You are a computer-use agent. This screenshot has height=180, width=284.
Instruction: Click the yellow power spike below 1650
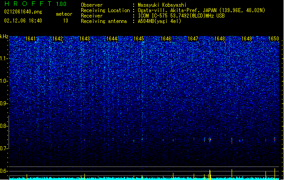click(x=275, y=174)
